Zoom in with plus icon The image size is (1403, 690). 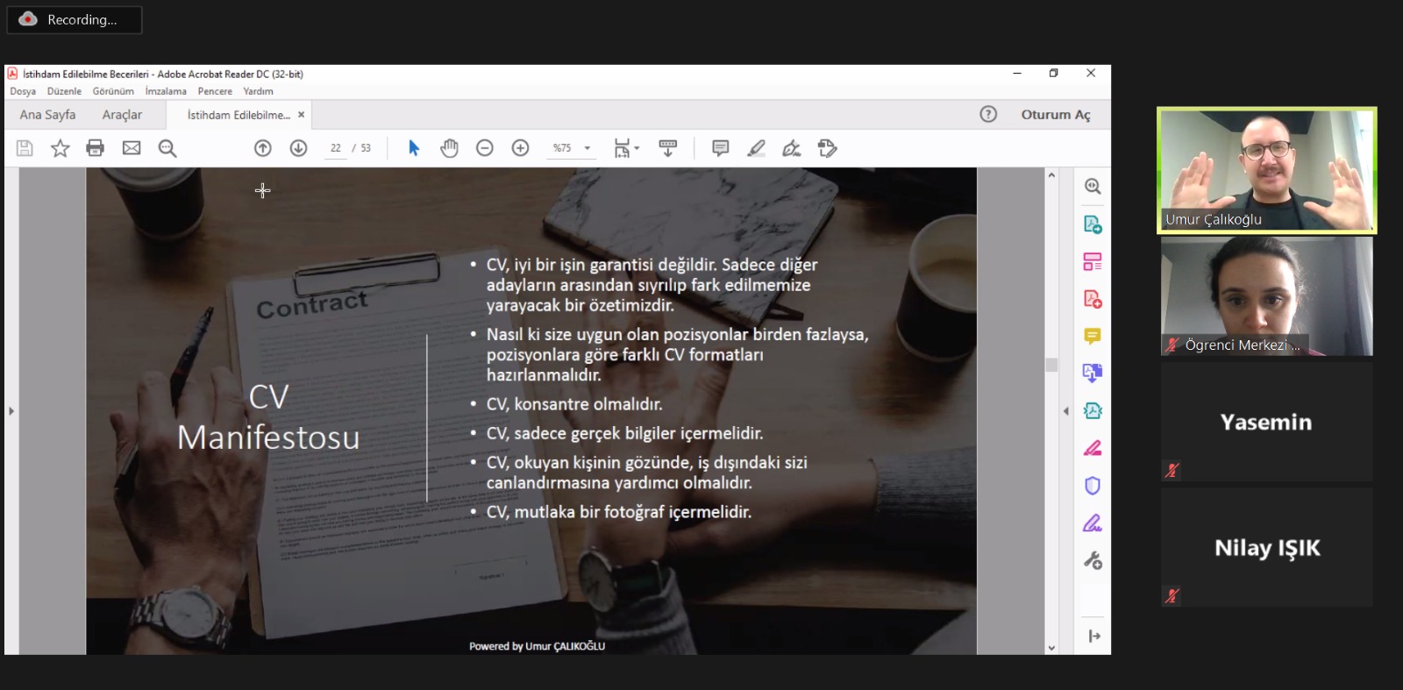[521, 148]
